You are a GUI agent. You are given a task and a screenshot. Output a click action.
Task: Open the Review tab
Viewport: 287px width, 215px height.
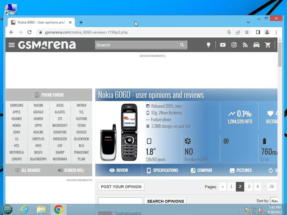[119, 170]
